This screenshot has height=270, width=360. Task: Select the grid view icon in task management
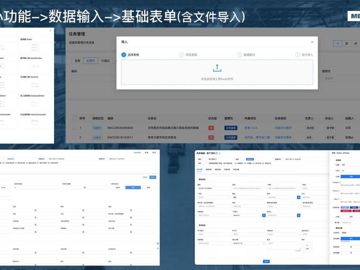coord(346,43)
